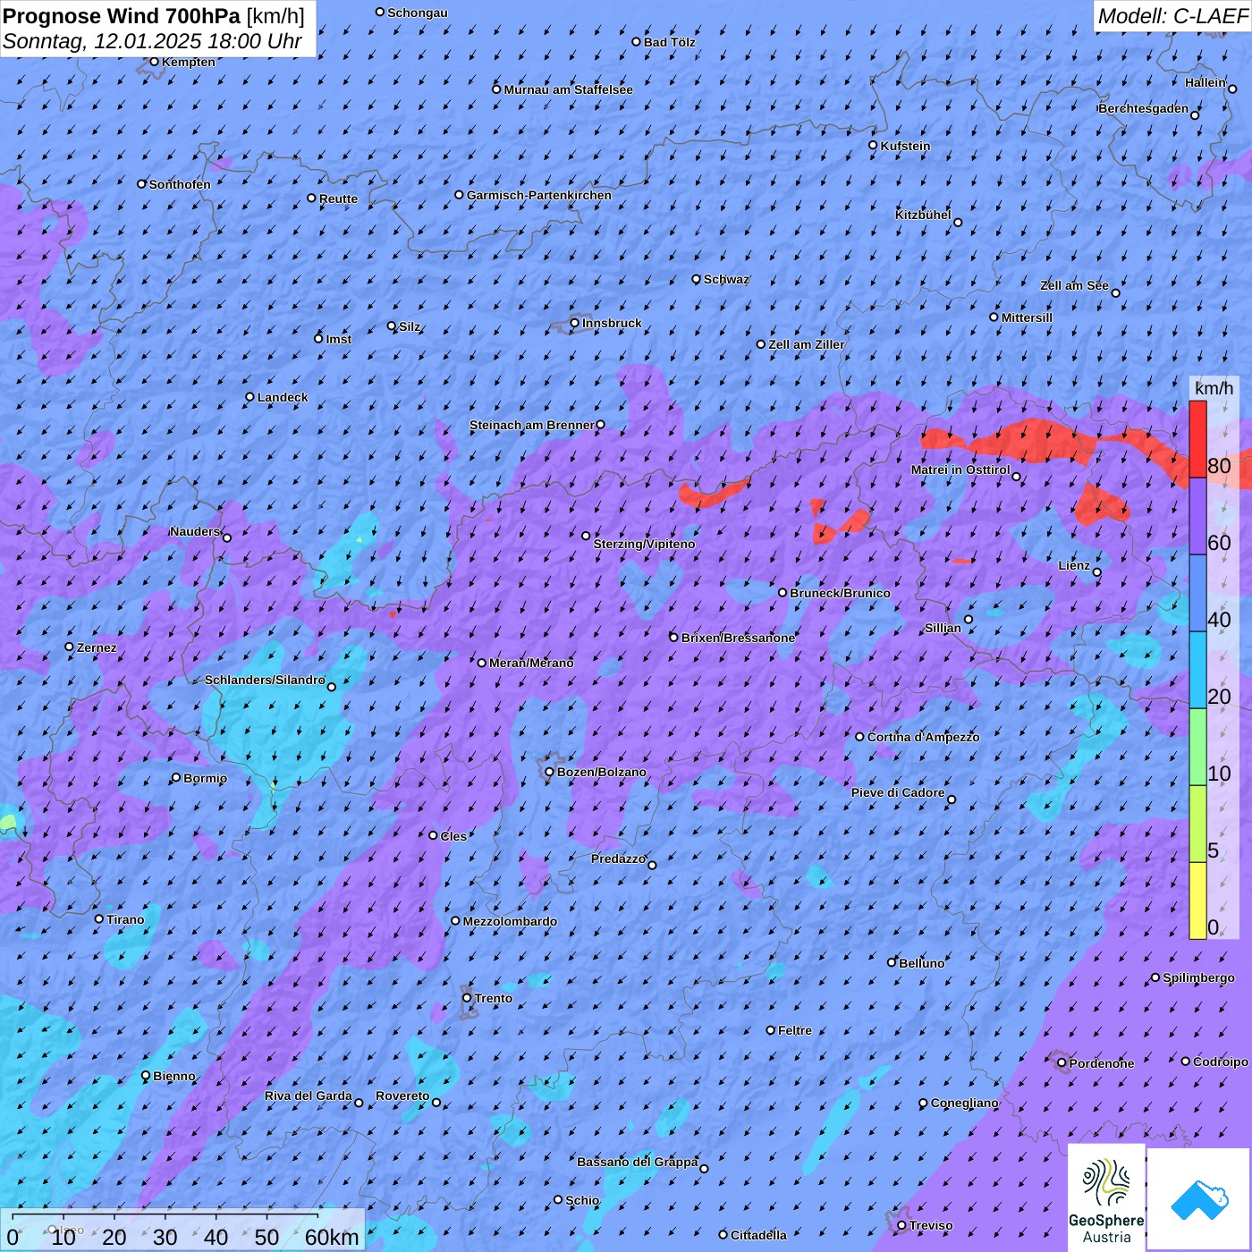Click the Brixen/Bressanone label
Viewport: 1252px width, 1252px height.
[x=738, y=638]
